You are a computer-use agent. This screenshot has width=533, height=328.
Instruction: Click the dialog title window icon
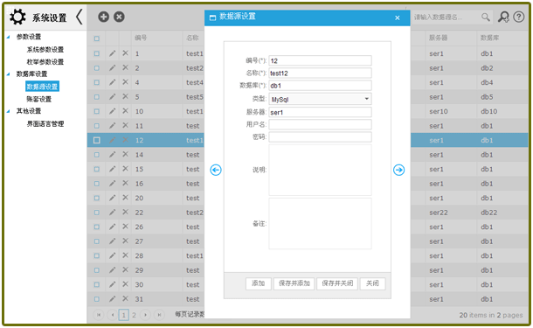click(212, 17)
